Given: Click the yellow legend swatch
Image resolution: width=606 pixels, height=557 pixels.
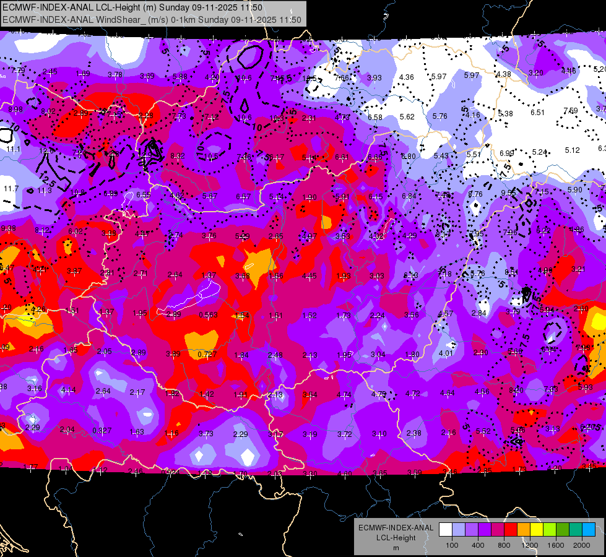Looking at the screenshot, I should coord(537,530).
